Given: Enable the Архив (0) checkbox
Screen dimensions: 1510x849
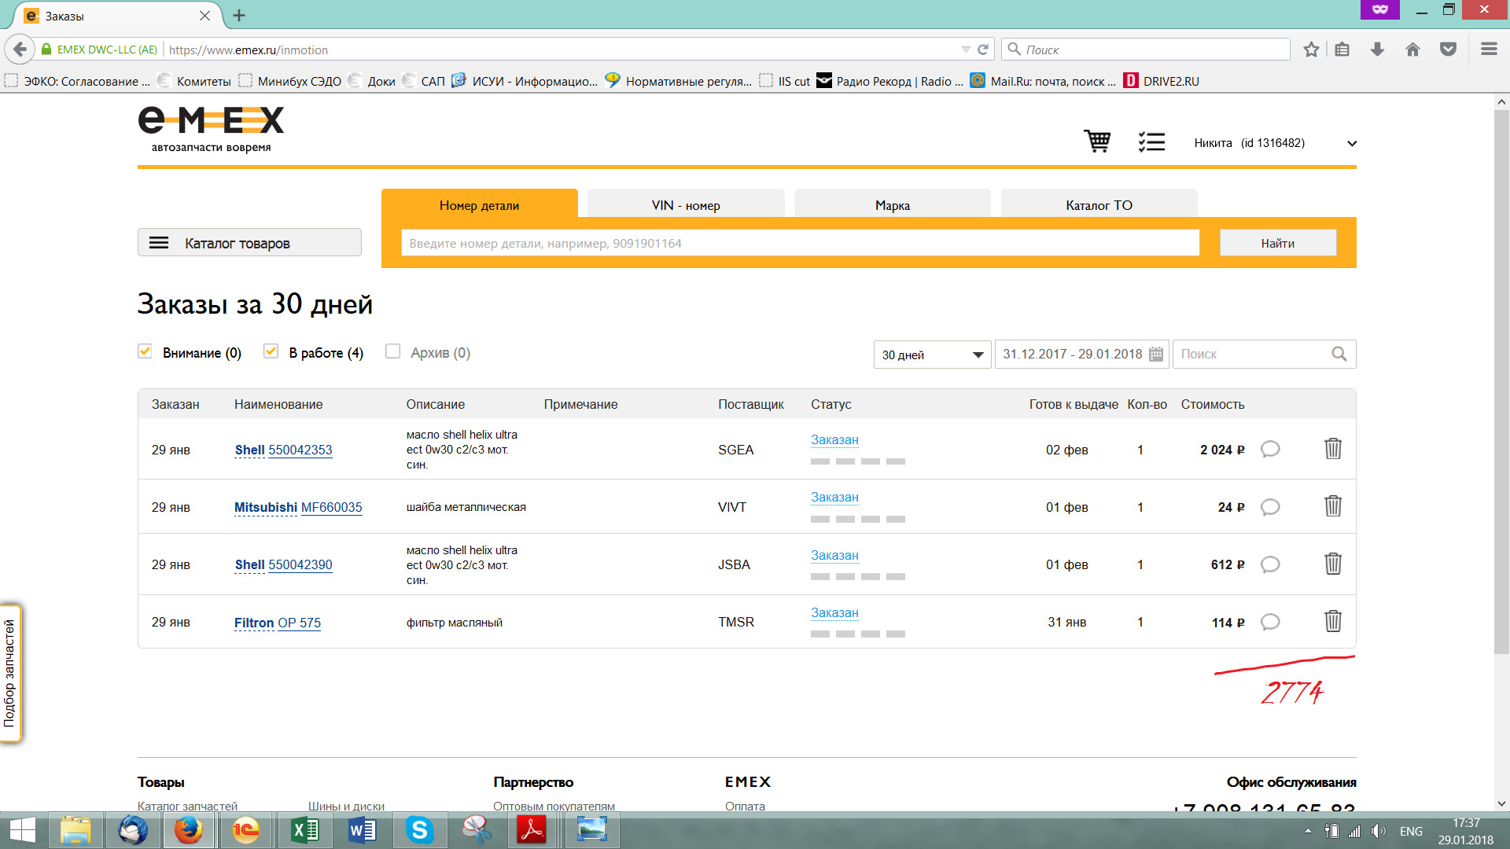Looking at the screenshot, I should (x=393, y=351).
